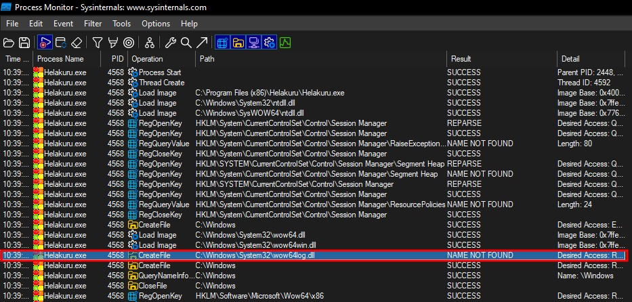Toggle Show Network Activity filter

pos(253,42)
